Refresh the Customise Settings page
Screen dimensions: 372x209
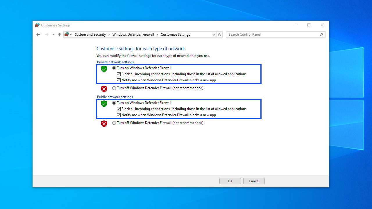coord(220,35)
